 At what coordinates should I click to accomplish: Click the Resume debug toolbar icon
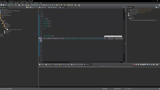coord(42,5)
